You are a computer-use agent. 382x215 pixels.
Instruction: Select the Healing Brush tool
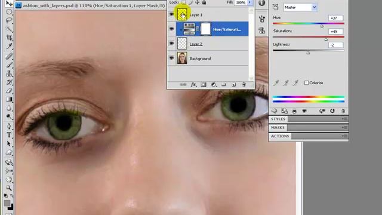(9, 56)
